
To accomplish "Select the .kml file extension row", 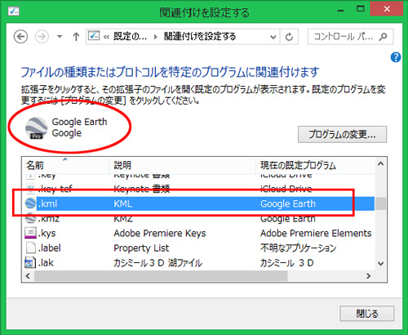I will tap(198, 203).
